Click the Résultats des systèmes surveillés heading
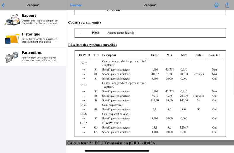 [92, 45]
